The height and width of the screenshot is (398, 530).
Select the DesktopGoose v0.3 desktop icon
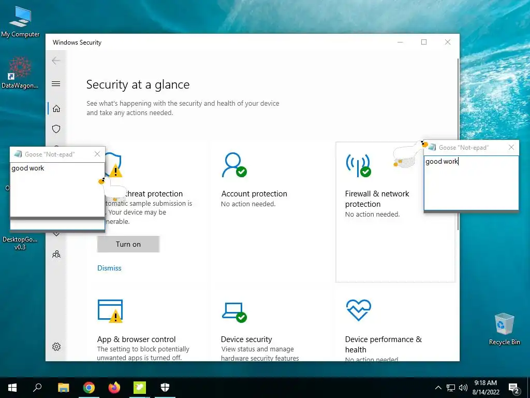20,243
